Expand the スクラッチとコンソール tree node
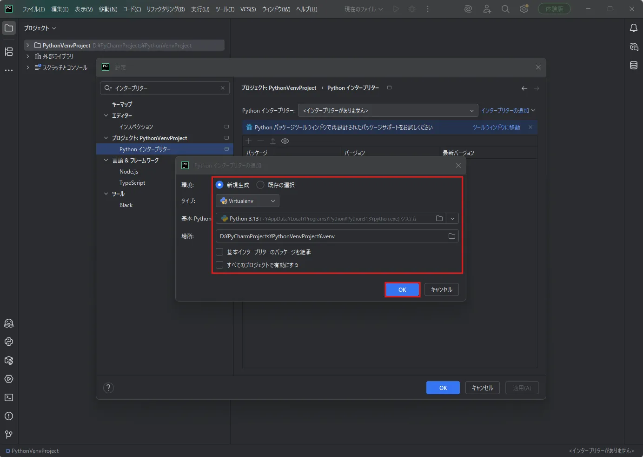 28,67
